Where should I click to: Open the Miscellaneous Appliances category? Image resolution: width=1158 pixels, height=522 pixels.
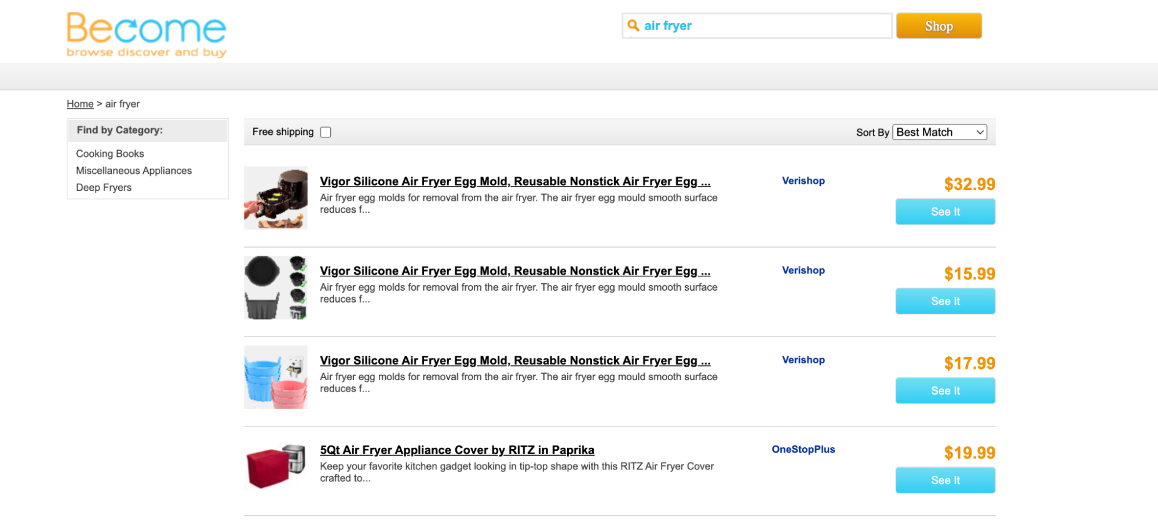(134, 170)
